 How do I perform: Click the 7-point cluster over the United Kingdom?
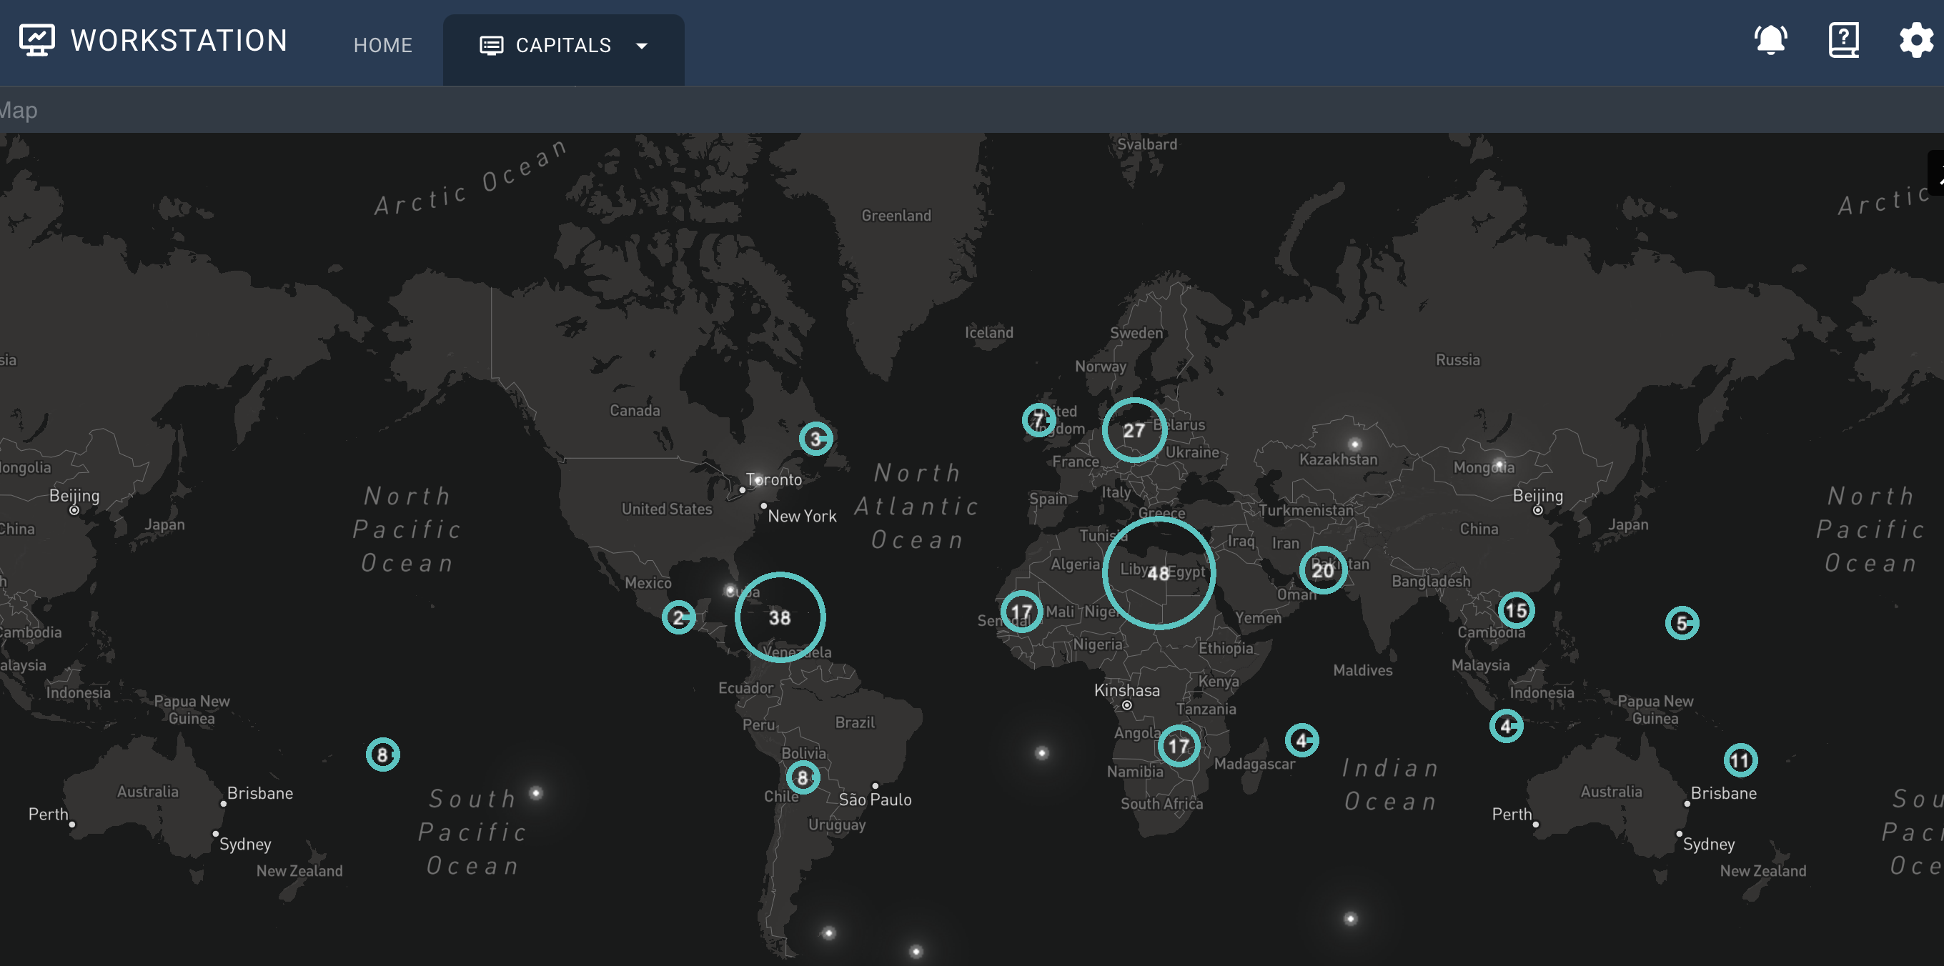click(x=1039, y=419)
